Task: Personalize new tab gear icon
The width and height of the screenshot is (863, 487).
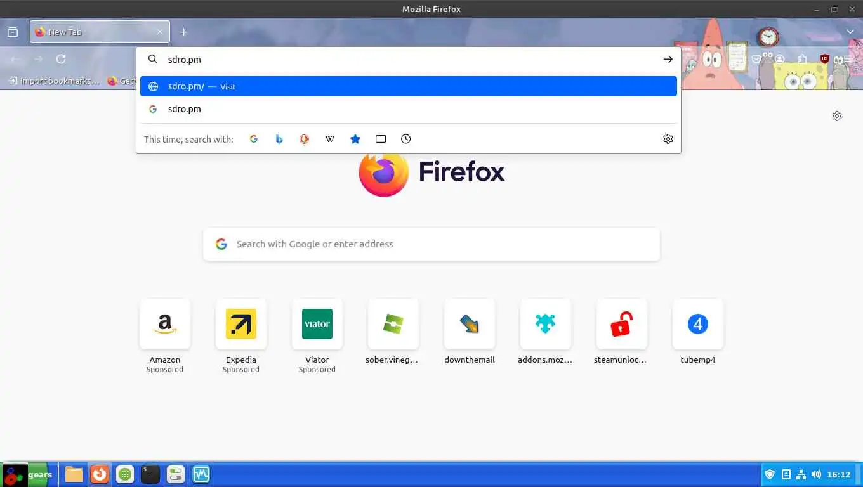Action: point(837,116)
